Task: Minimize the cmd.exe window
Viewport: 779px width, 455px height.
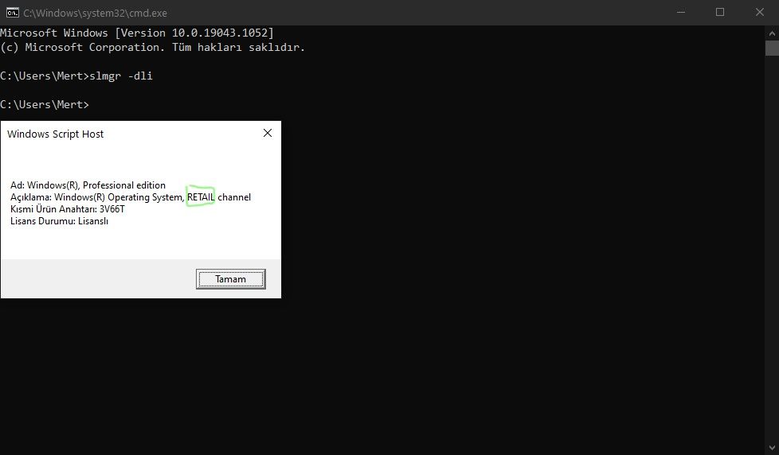Action: pyautogui.click(x=681, y=13)
